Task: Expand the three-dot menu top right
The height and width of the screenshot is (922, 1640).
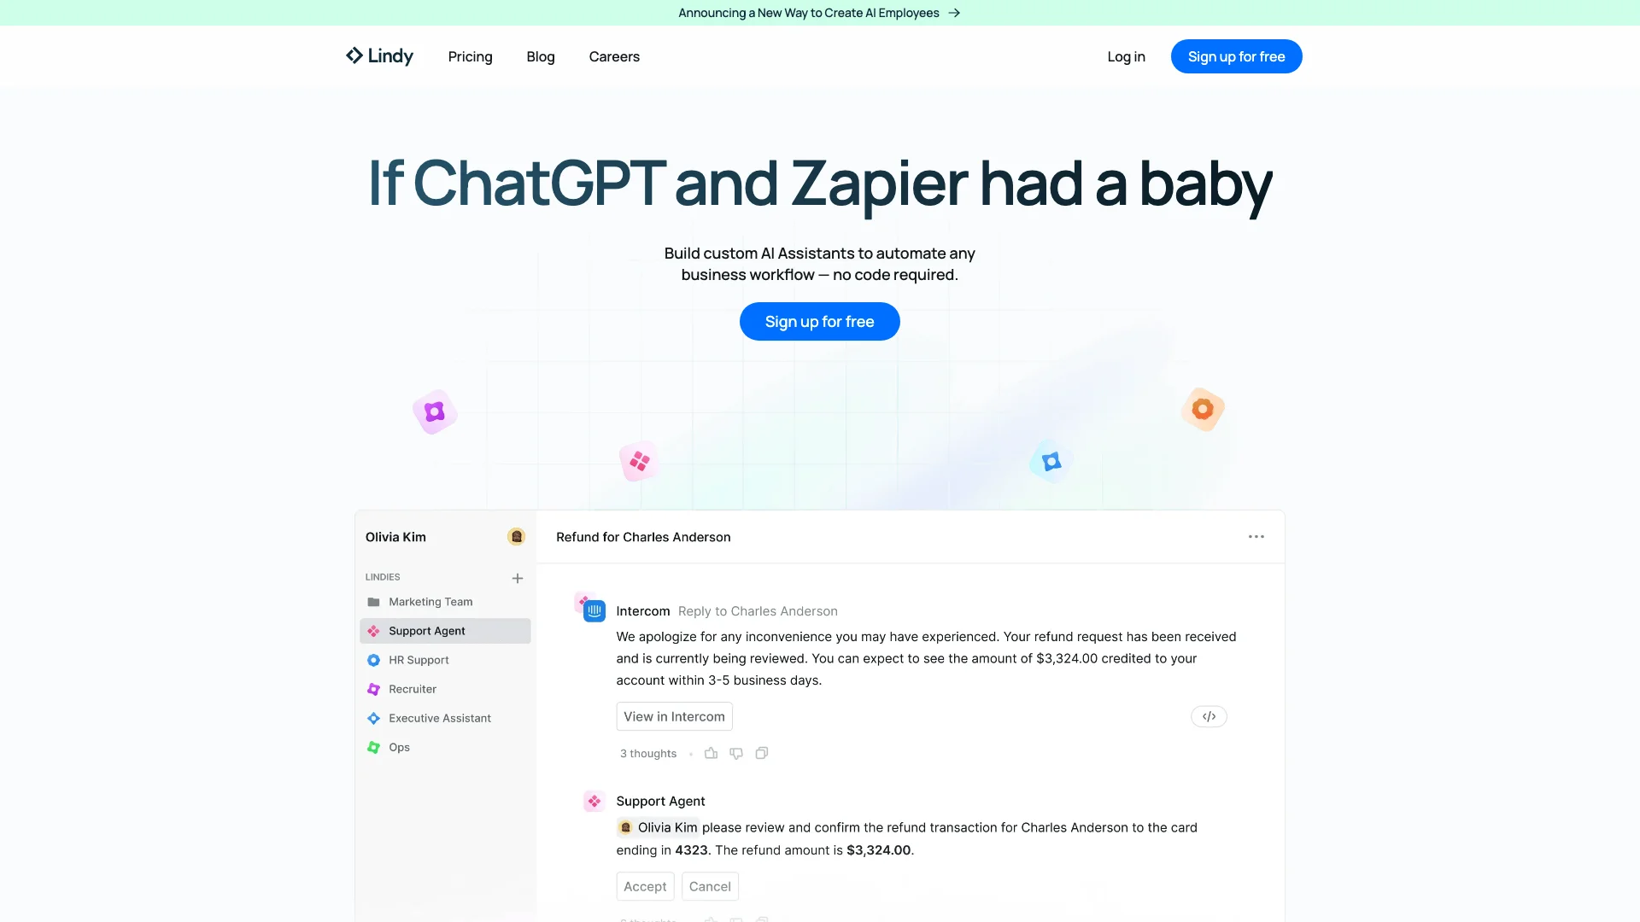Action: pos(1256,537)
